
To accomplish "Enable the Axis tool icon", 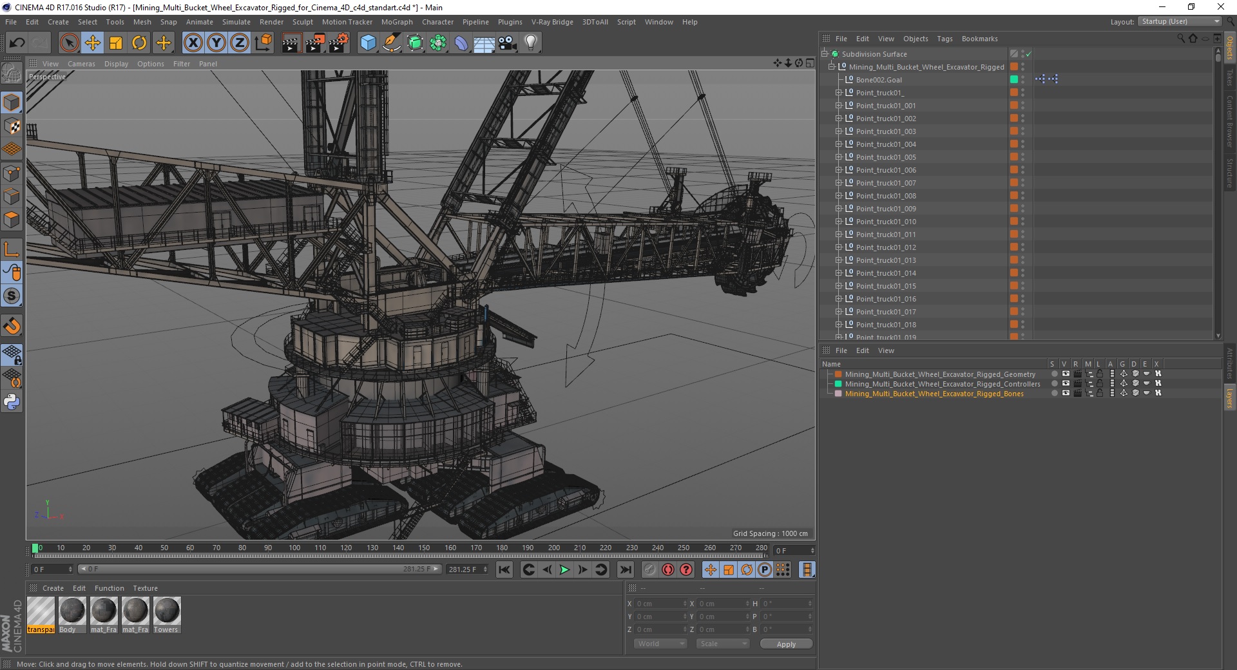I will (12, 249).
